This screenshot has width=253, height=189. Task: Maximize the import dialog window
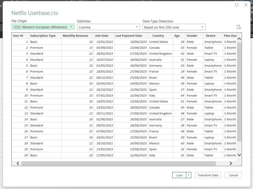tap(237, 5)
